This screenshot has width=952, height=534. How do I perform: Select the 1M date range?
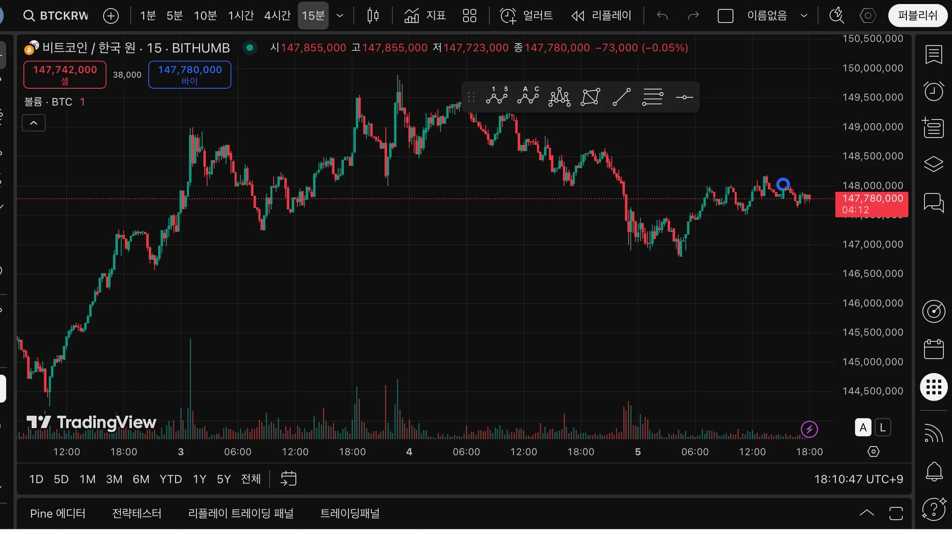click(87, 479)
